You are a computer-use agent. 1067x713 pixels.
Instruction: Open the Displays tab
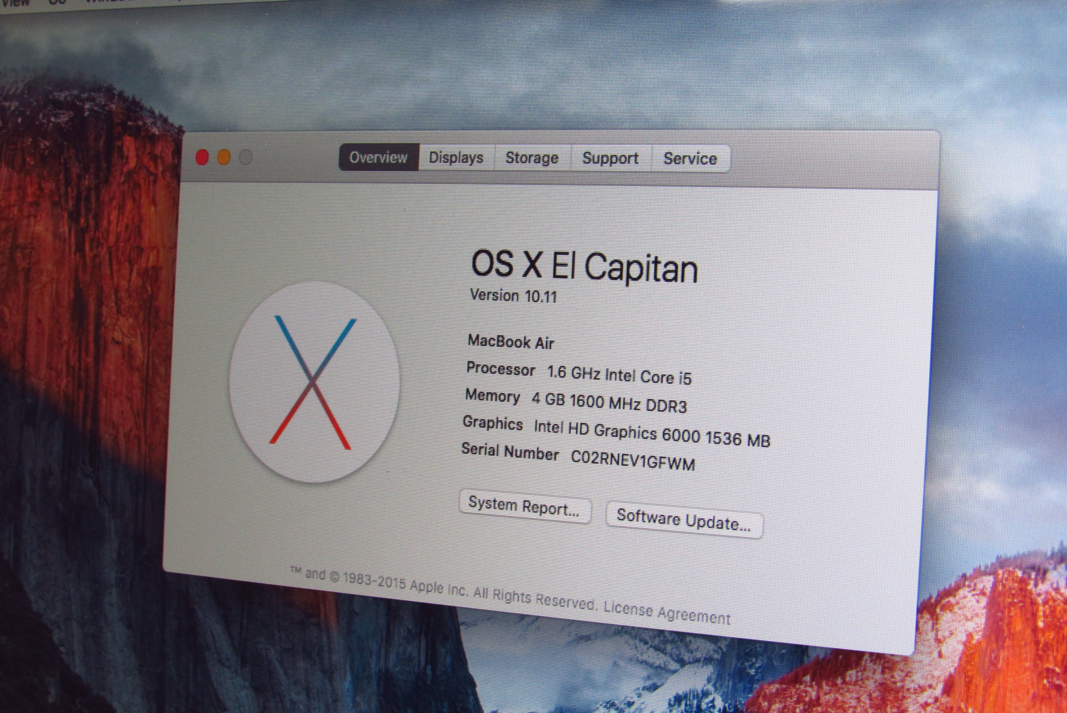[x=456, y=157]
